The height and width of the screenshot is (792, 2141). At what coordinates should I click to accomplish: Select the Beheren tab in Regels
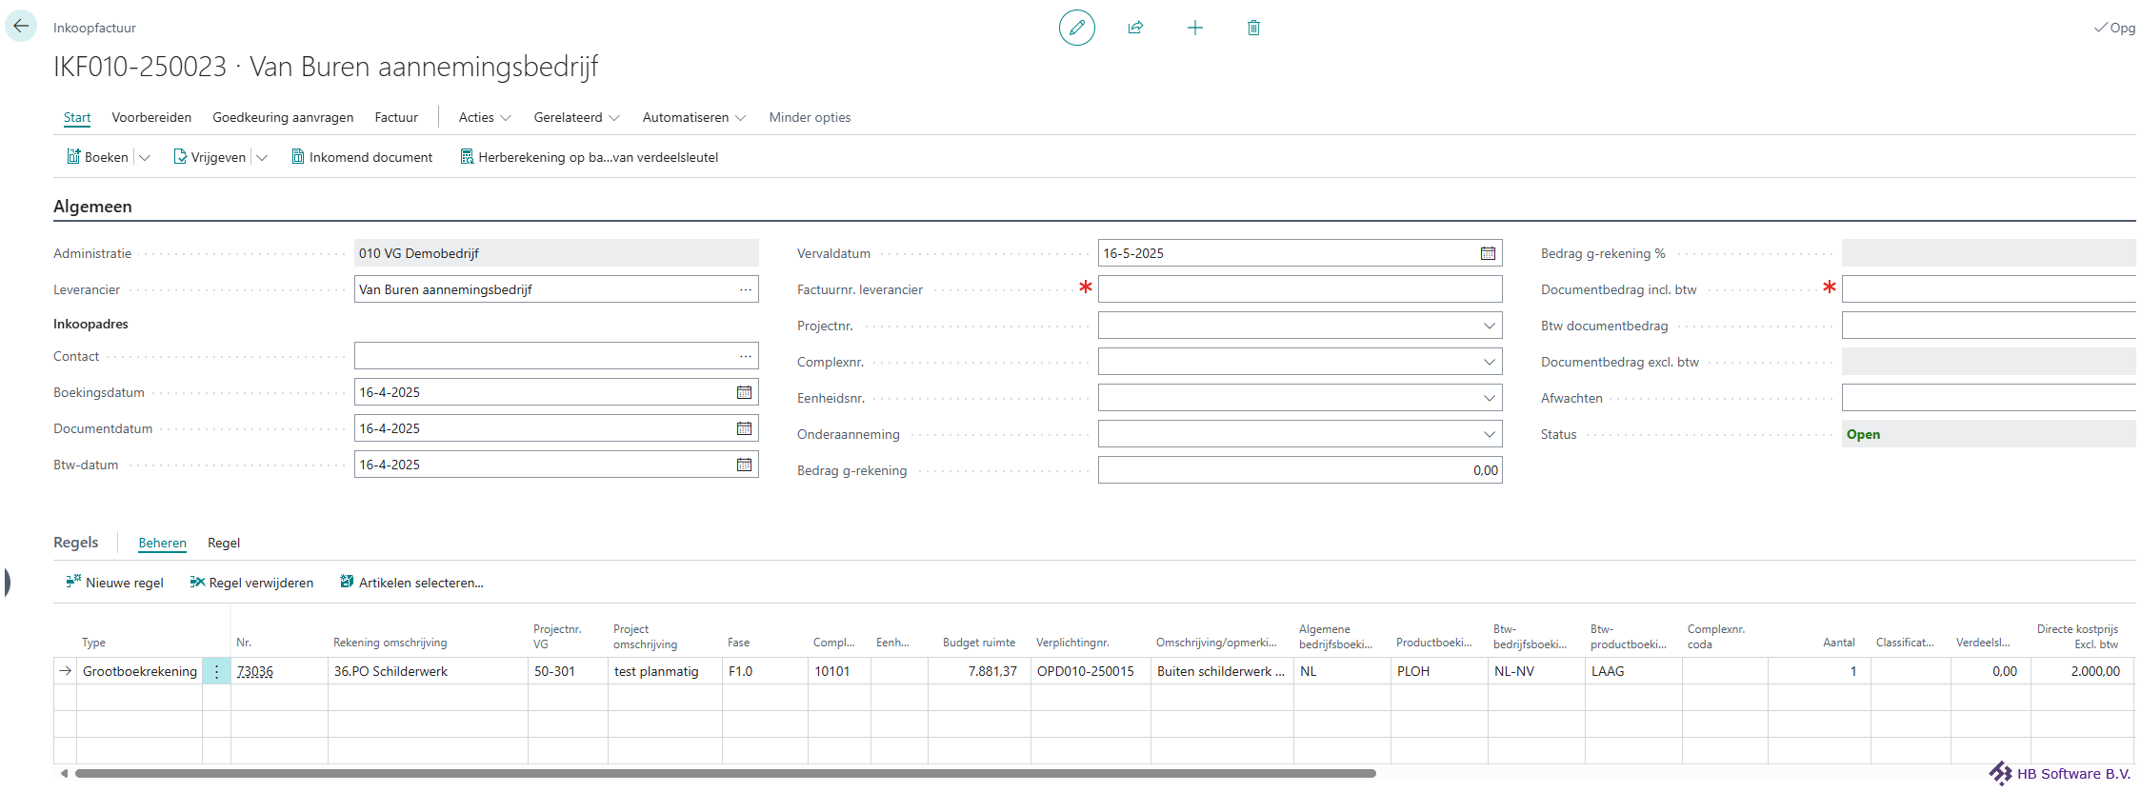pyautogui.click(x=162, y=543)
